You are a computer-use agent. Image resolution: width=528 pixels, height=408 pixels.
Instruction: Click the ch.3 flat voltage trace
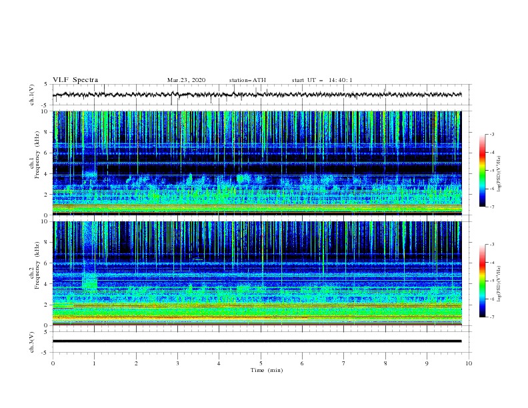pos(257,341)
